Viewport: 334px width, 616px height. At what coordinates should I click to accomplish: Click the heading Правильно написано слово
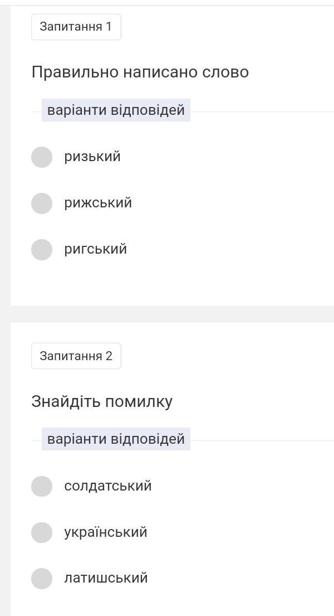point(140,72)
